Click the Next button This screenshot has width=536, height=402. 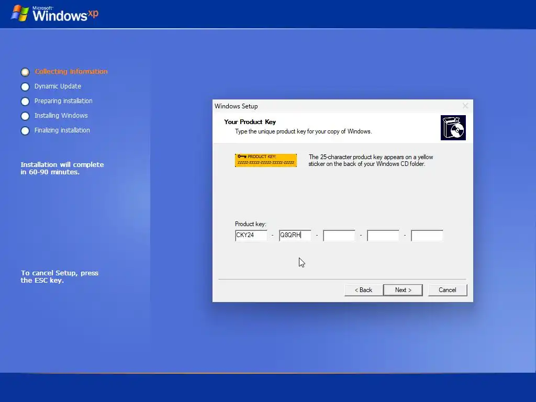click(403, 290)
